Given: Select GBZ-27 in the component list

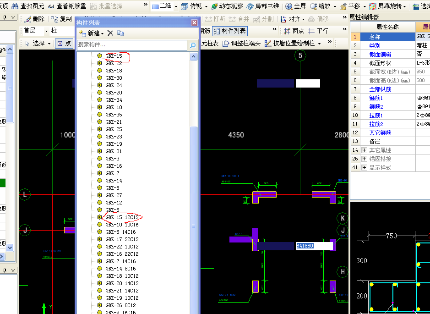Looking at the screenshot, I should point(114,195).
